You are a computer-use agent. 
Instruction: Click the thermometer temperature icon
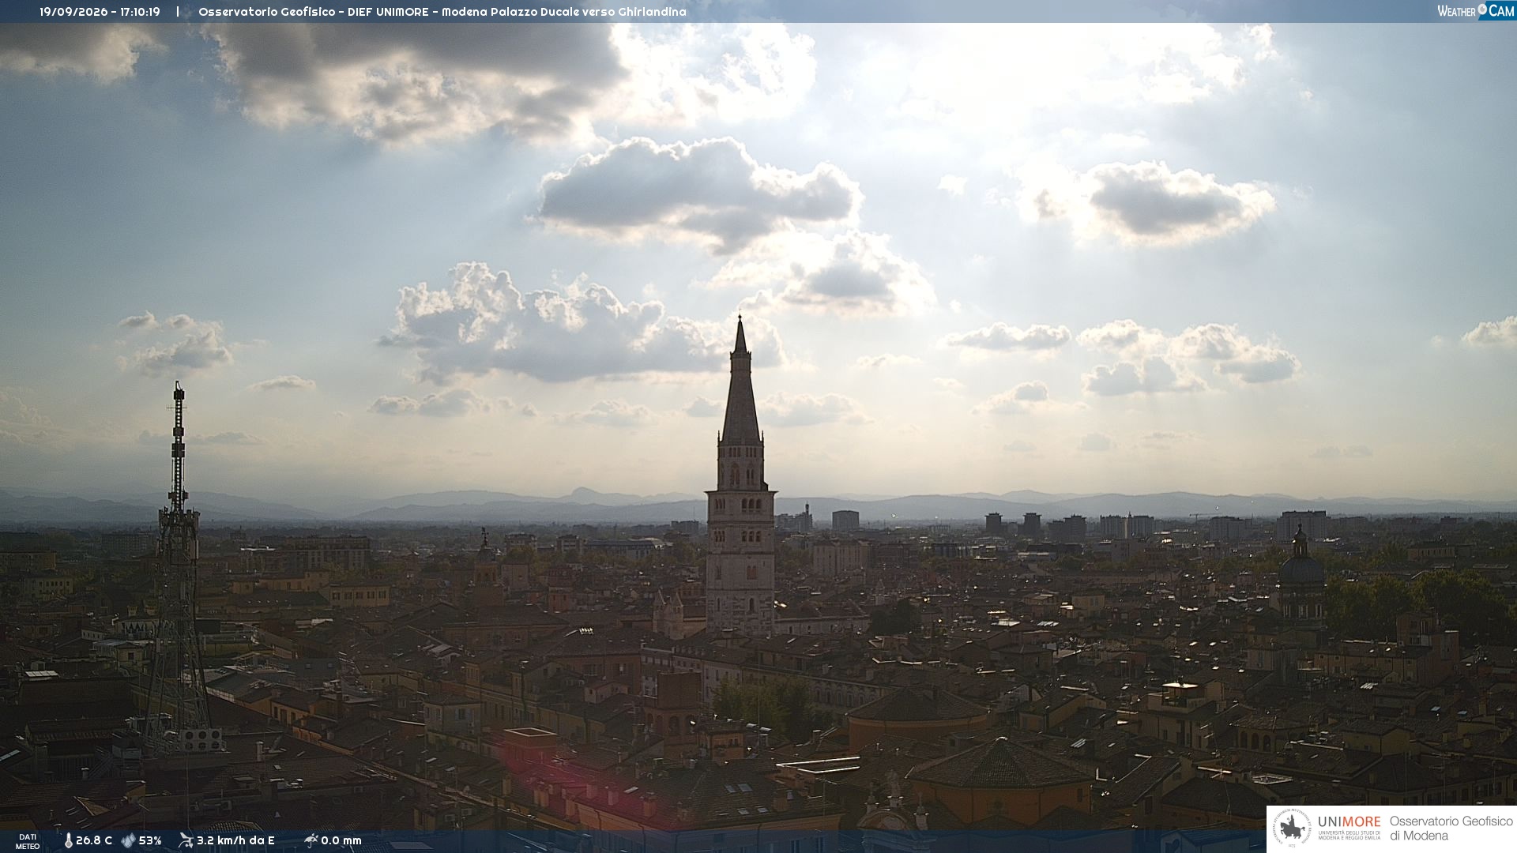pyautogui.click(x=69, y=840)
